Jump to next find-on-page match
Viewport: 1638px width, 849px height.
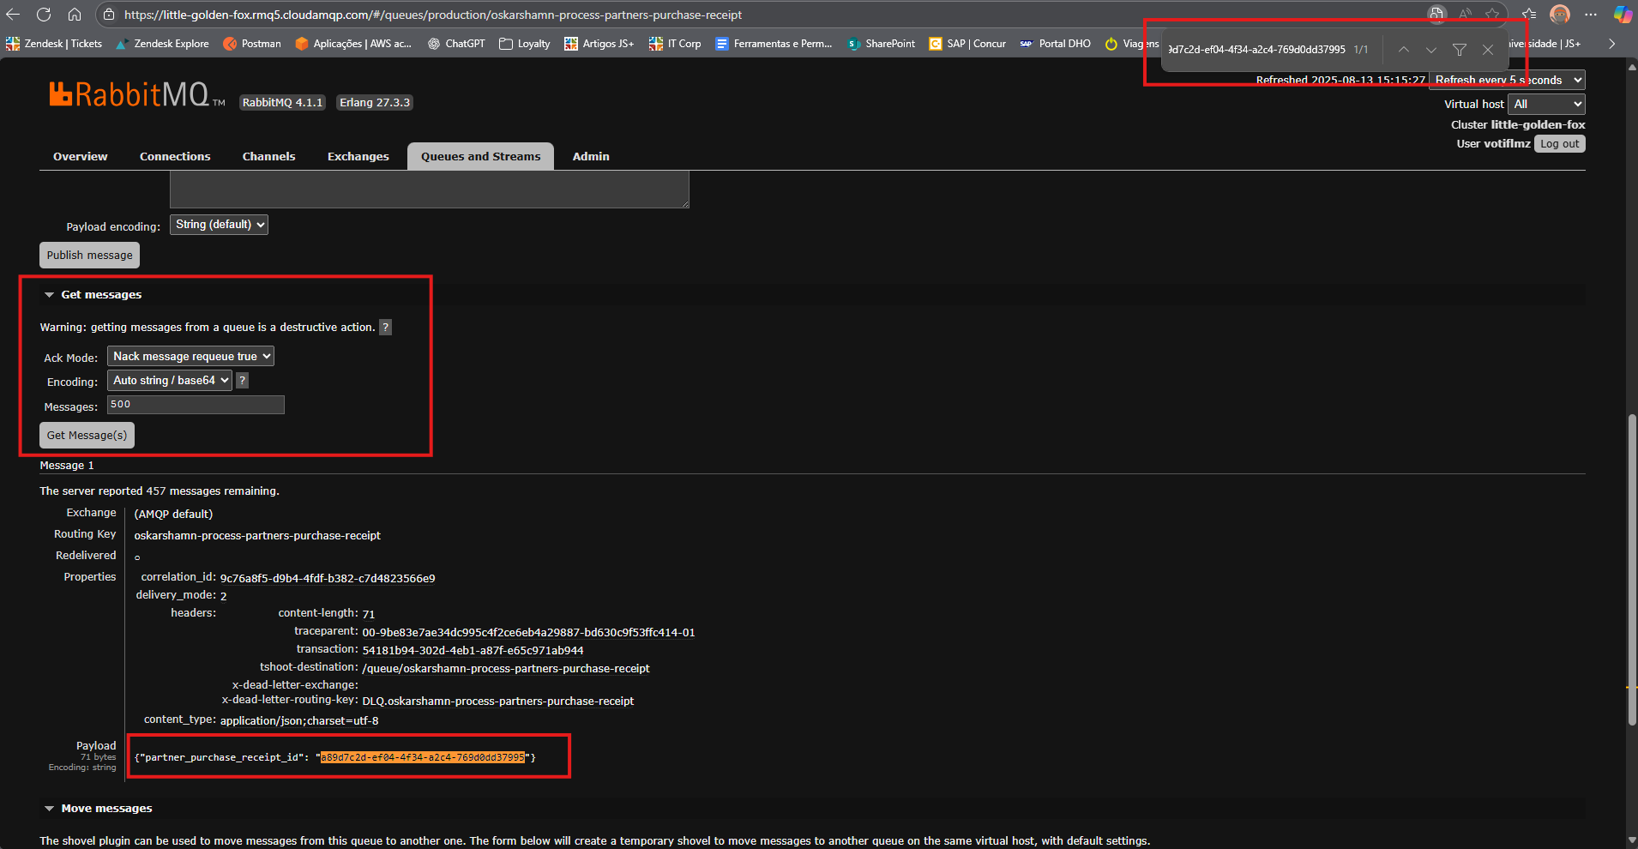(1430, 50)
